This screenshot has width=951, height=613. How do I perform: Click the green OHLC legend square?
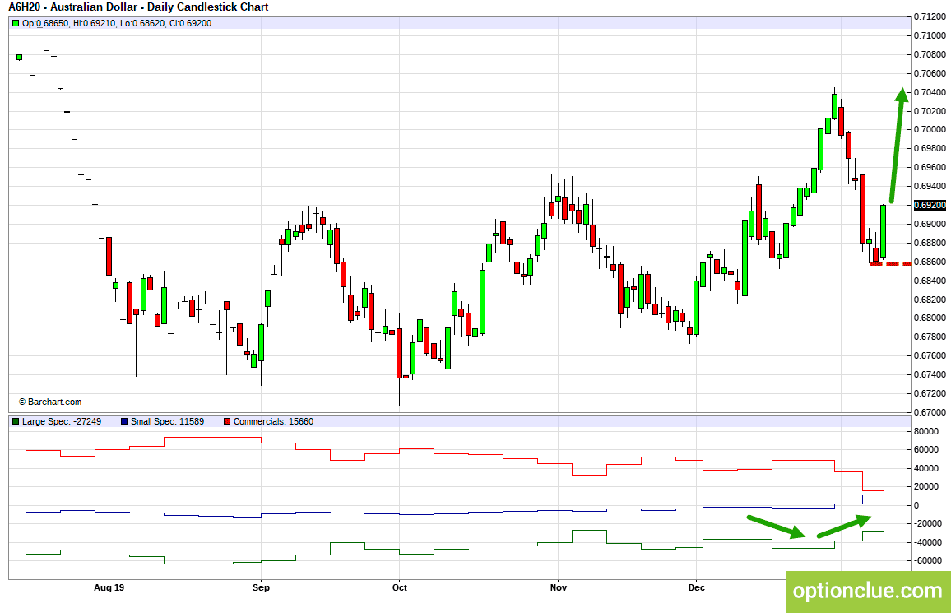16,24
